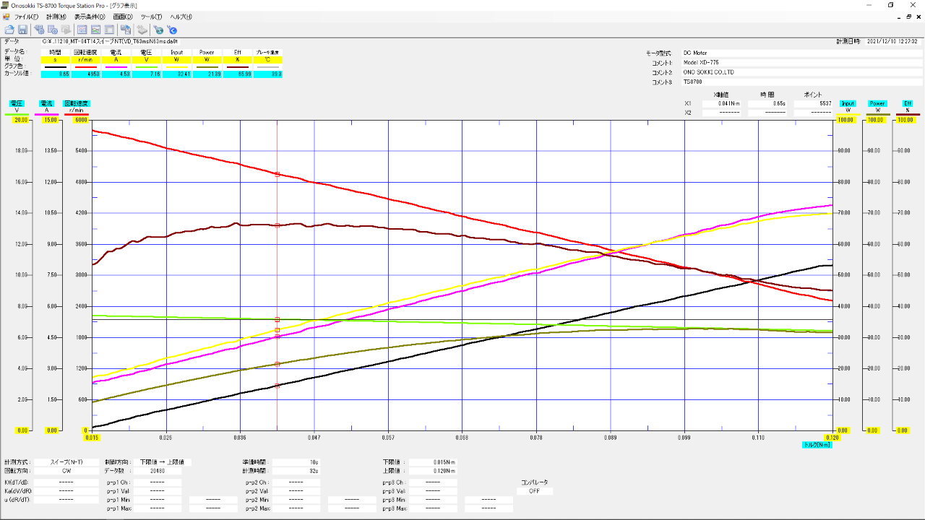Viewport: 925px width, 520px height.
Task: Click the 計測方式 value スイープ(N-T)
Action: [x=66, y=461]
